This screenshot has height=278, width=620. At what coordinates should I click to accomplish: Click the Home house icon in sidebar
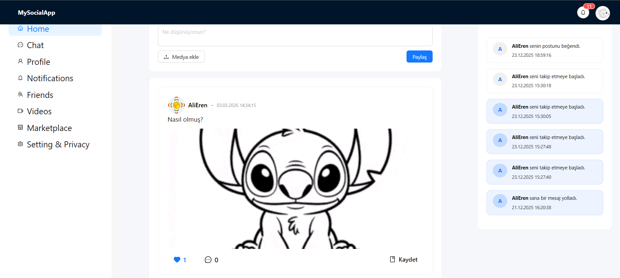(20, 28)
